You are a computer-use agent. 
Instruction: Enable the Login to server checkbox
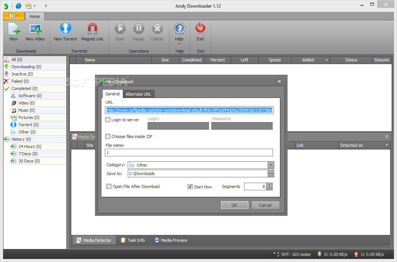pos(108,119)
